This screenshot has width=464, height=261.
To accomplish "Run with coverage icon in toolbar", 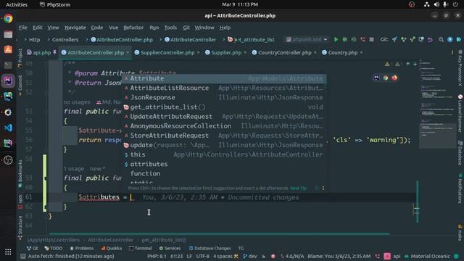I will tap(354, 40).
